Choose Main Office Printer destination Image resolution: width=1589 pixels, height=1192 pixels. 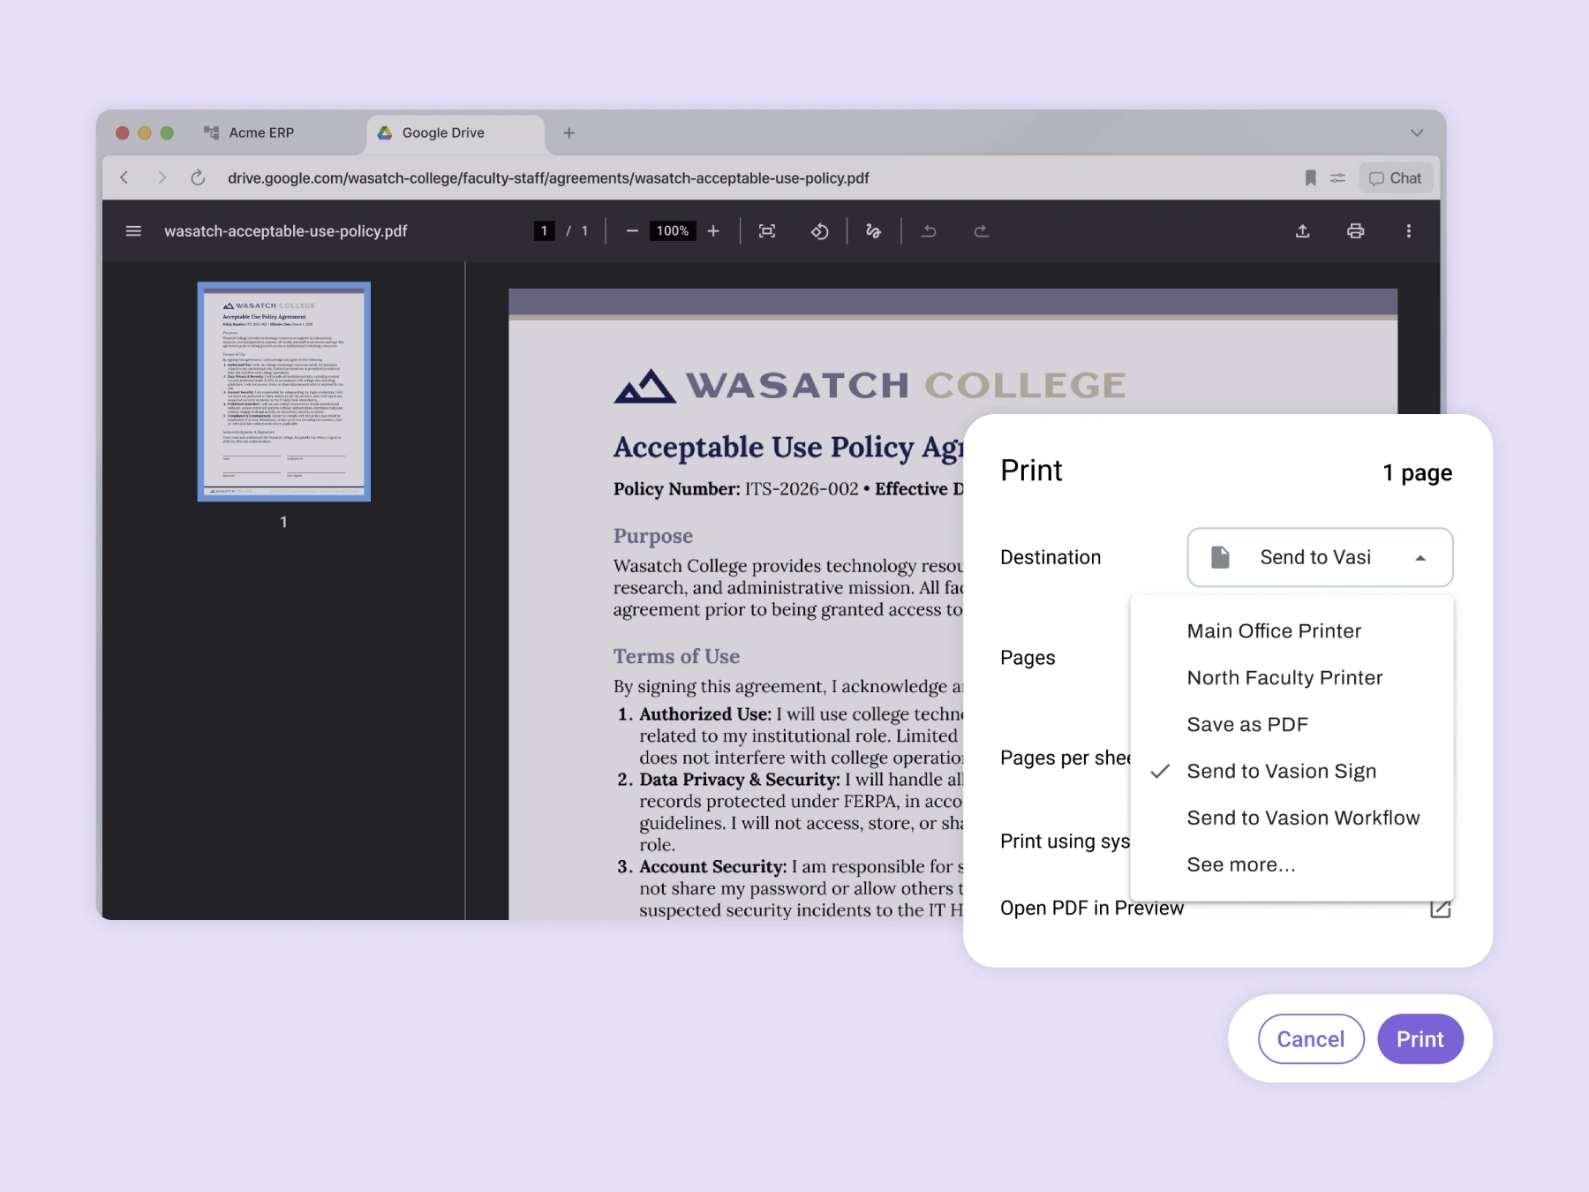pos(1292,630)
